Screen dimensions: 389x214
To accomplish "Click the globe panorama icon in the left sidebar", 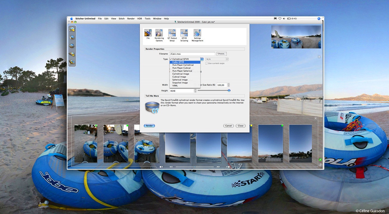I will [72, 46].
